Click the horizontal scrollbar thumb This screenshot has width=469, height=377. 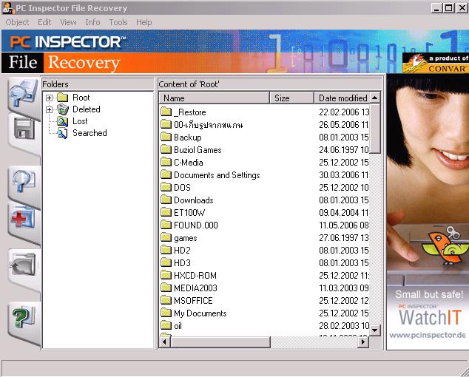point(220,342)
